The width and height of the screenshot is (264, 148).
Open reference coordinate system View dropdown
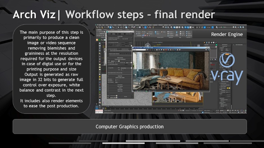coord(130,27)
